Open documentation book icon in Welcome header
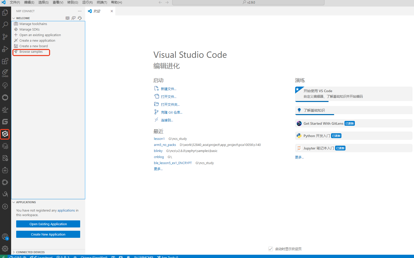 pos(68,18)
